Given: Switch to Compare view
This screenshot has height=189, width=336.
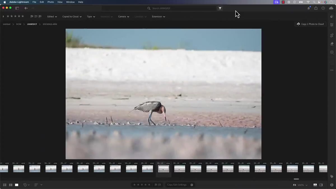Looking at the screenshot, I should (x=11, y=185).
